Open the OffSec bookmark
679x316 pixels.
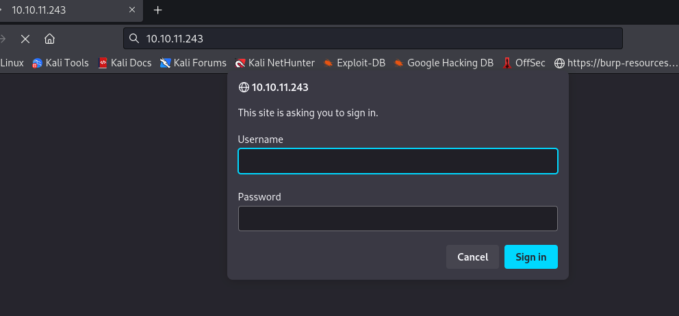coord(524,63)
